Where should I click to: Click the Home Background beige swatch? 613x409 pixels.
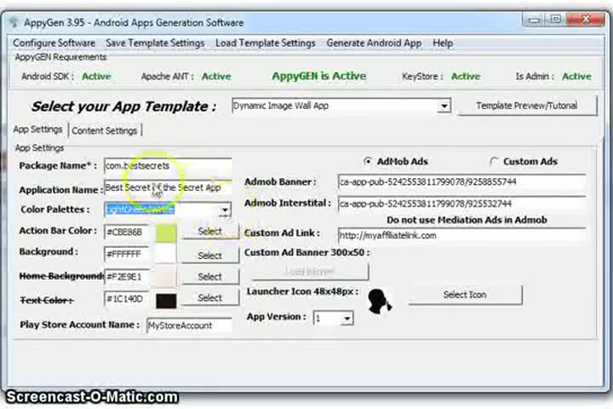pos(166,276)
